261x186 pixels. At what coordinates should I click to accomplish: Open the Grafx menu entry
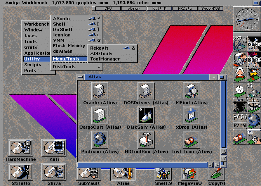pos(37,47)
